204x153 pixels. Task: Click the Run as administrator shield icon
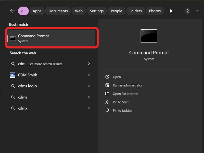pyautogui.click(x=107, y=85)
